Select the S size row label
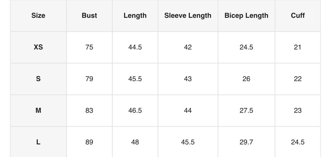Screen dimensions: 335x157 point(38,79)
